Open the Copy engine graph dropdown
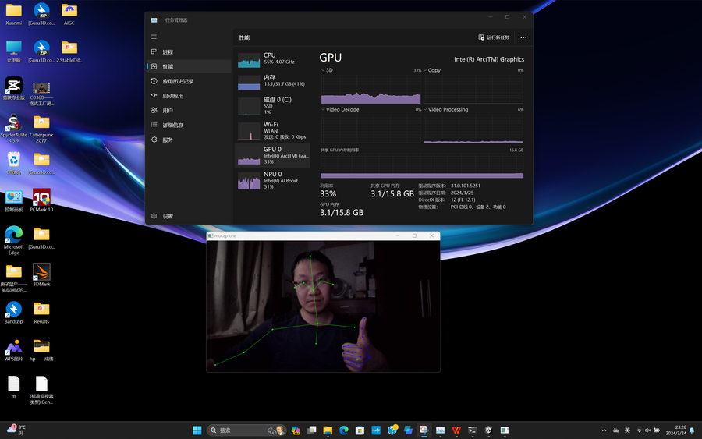The height and width of the screenshot is (439, 702). (x=426, y=70)
